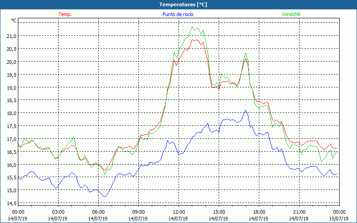Click the 21,0 y-axis value
Viewport: 357px width, 223px height.
[12, 36]
